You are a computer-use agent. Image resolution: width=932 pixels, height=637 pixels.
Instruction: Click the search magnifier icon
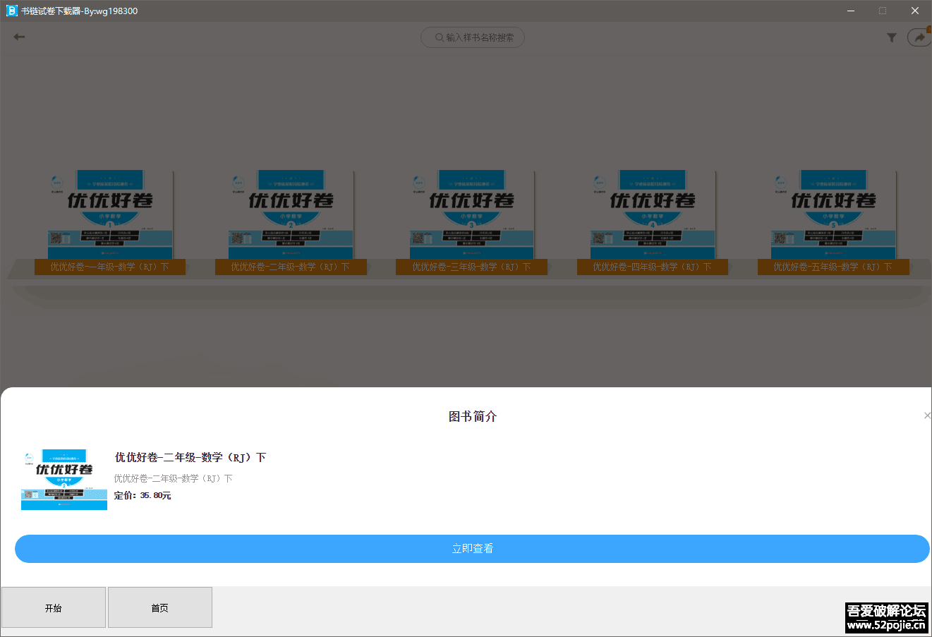pos(440,37)
